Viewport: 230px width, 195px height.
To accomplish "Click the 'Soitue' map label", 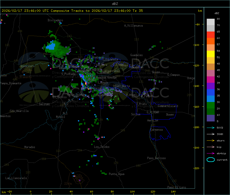I will (x=136, y=114).
